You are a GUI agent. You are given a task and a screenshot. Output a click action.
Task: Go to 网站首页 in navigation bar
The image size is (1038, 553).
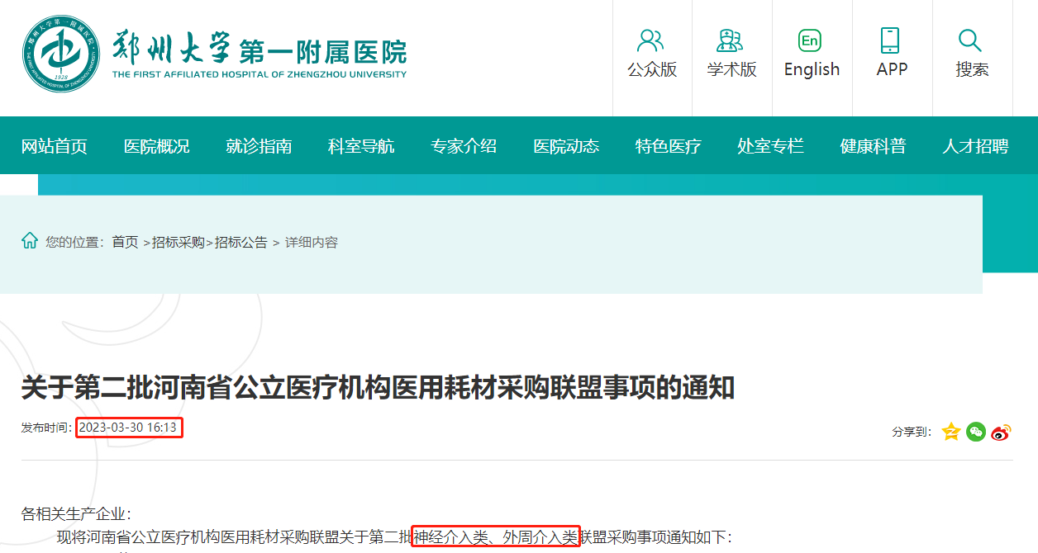pyautogui.click(x=54, y=146)
